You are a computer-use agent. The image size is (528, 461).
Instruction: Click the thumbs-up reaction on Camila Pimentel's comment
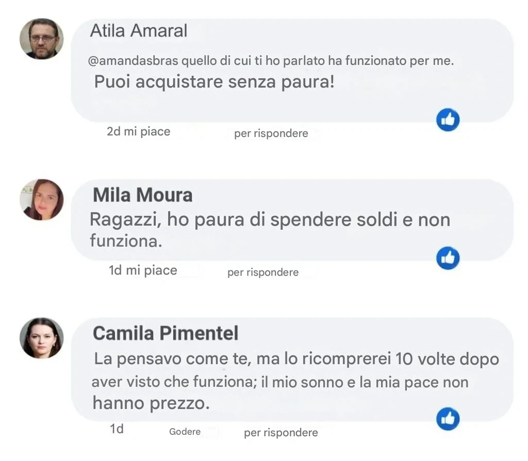tap(448, 419)
